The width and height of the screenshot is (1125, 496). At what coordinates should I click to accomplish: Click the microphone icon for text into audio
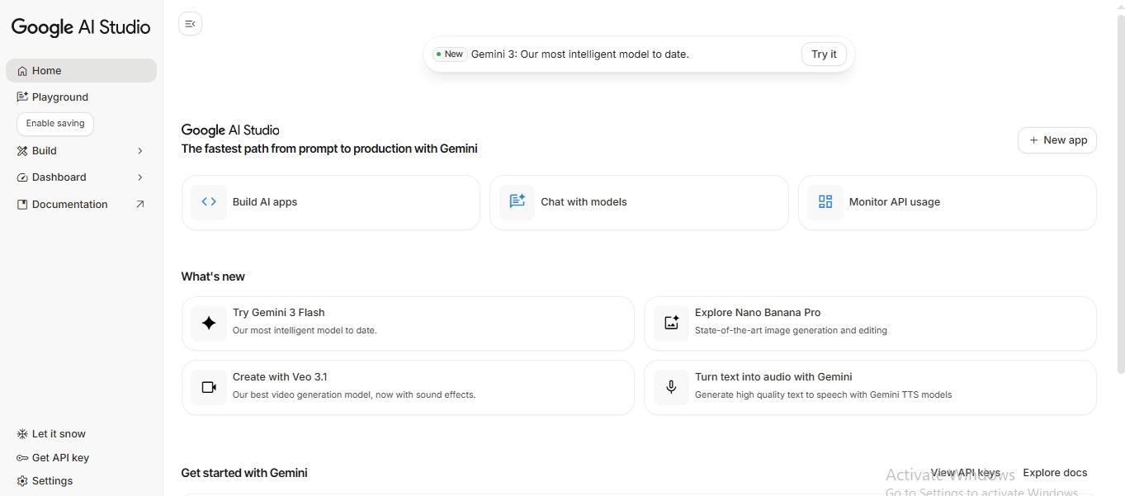671,387
